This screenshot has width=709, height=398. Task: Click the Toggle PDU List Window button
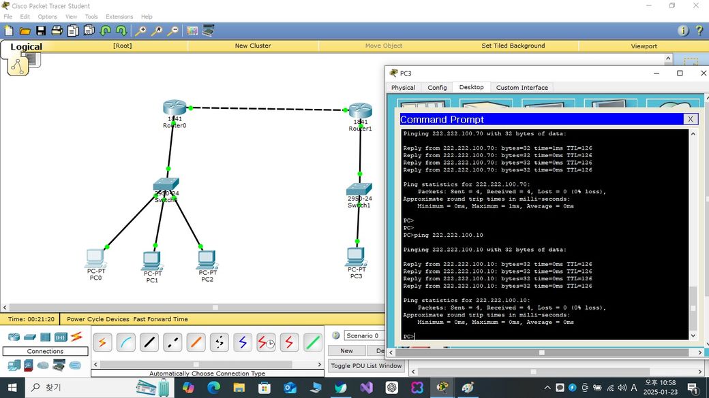[366, 366]
